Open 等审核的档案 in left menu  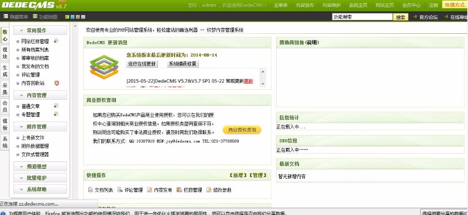tap(35, 58)
